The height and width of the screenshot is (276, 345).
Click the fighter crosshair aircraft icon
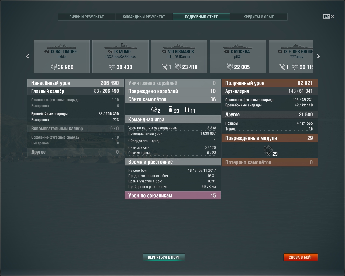pyautogui.click(x=154, y=109)
